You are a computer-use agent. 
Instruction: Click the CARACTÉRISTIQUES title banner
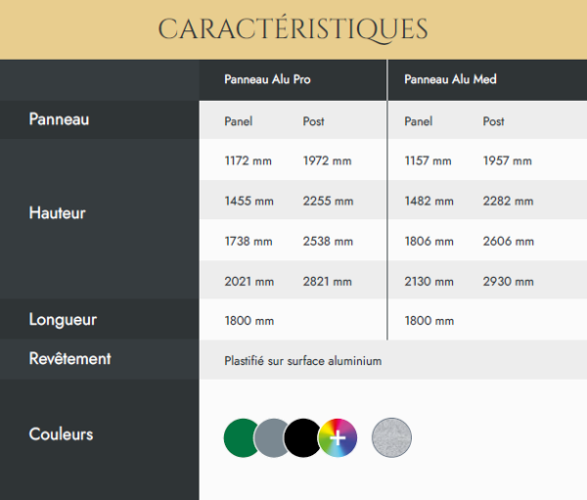[293, 29]
